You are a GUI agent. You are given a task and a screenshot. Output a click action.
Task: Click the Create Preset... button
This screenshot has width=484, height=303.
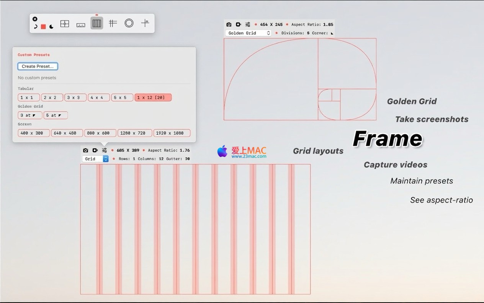38,67
